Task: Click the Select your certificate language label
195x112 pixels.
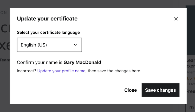Action: tap(48, 33)
